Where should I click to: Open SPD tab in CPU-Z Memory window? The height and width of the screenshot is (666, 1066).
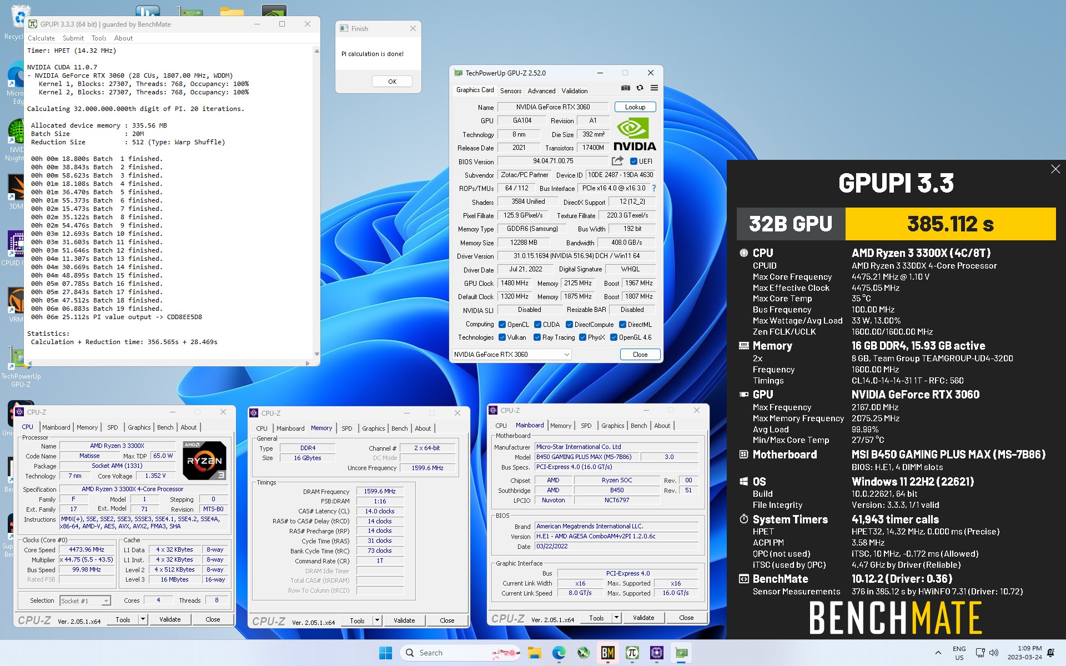pos(347,428)
